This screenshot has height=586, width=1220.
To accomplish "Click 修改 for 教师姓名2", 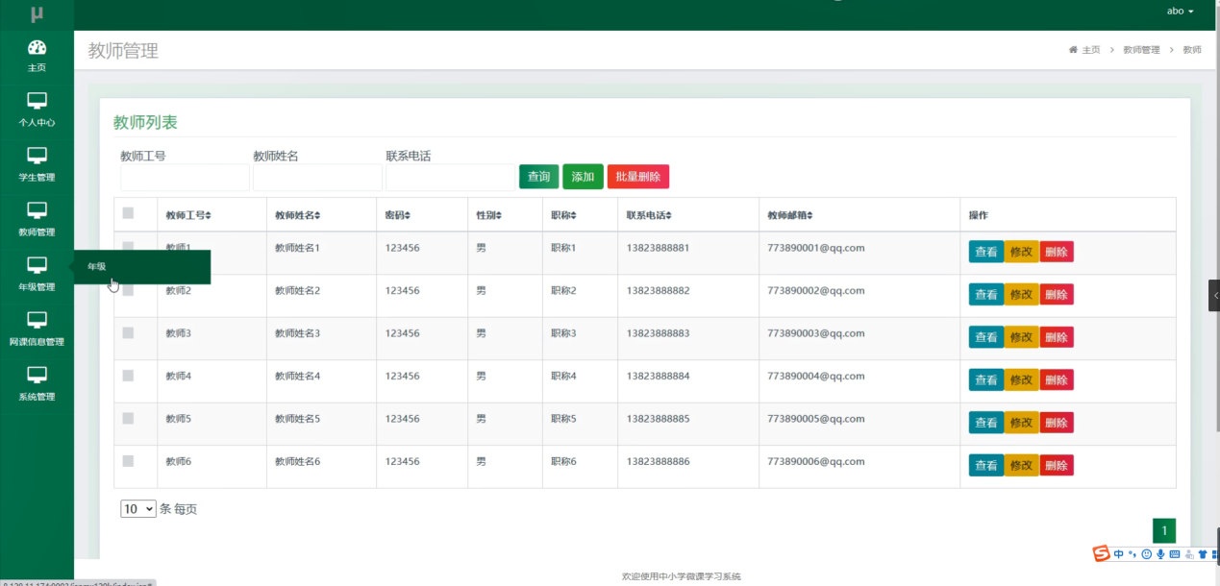I will pyautogui.click(x=1021, y=294).
